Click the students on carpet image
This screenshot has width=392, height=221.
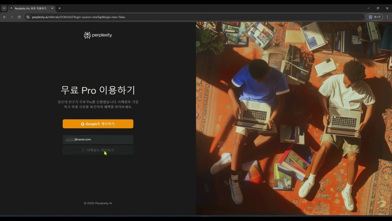(294, 118)
